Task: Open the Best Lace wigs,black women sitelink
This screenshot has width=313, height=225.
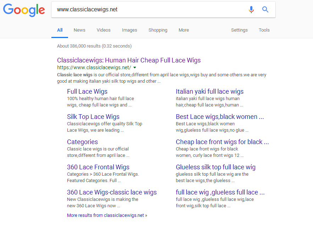Action: (220, 117)
